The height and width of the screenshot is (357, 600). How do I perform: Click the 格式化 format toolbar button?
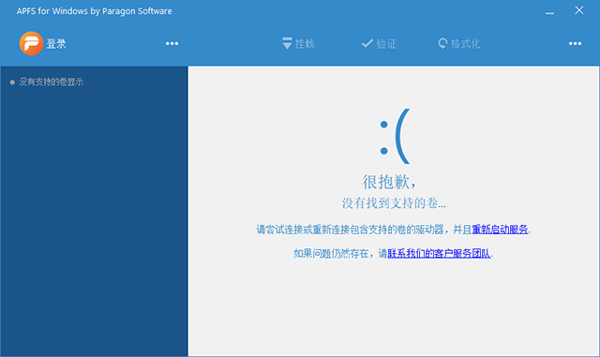(x=458, y=44)
